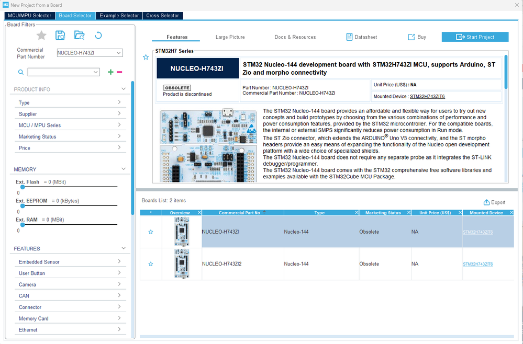The height and width of the screenshot is (344, 523).
Task: Toggle favorite star for NUCLEO-H743ZI row
Action: click(151, 232)
